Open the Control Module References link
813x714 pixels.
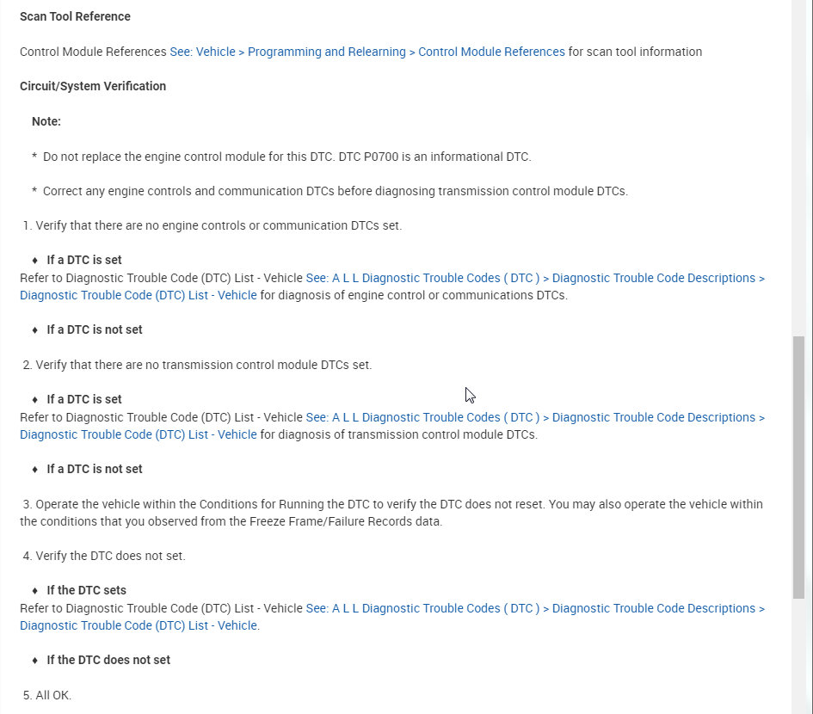[x=367, y=52]
